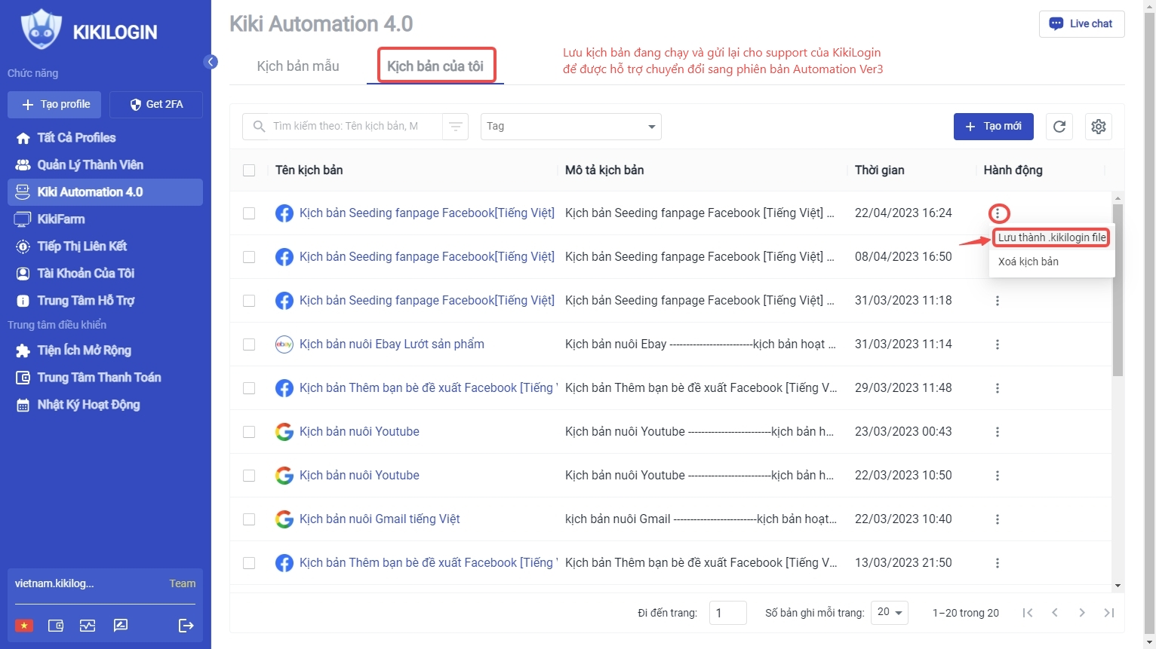Image resolution: width=1156 pixels, height=649 pixels.
Task: Click the filter icon in the search box
Action: (x=455, y=127)
